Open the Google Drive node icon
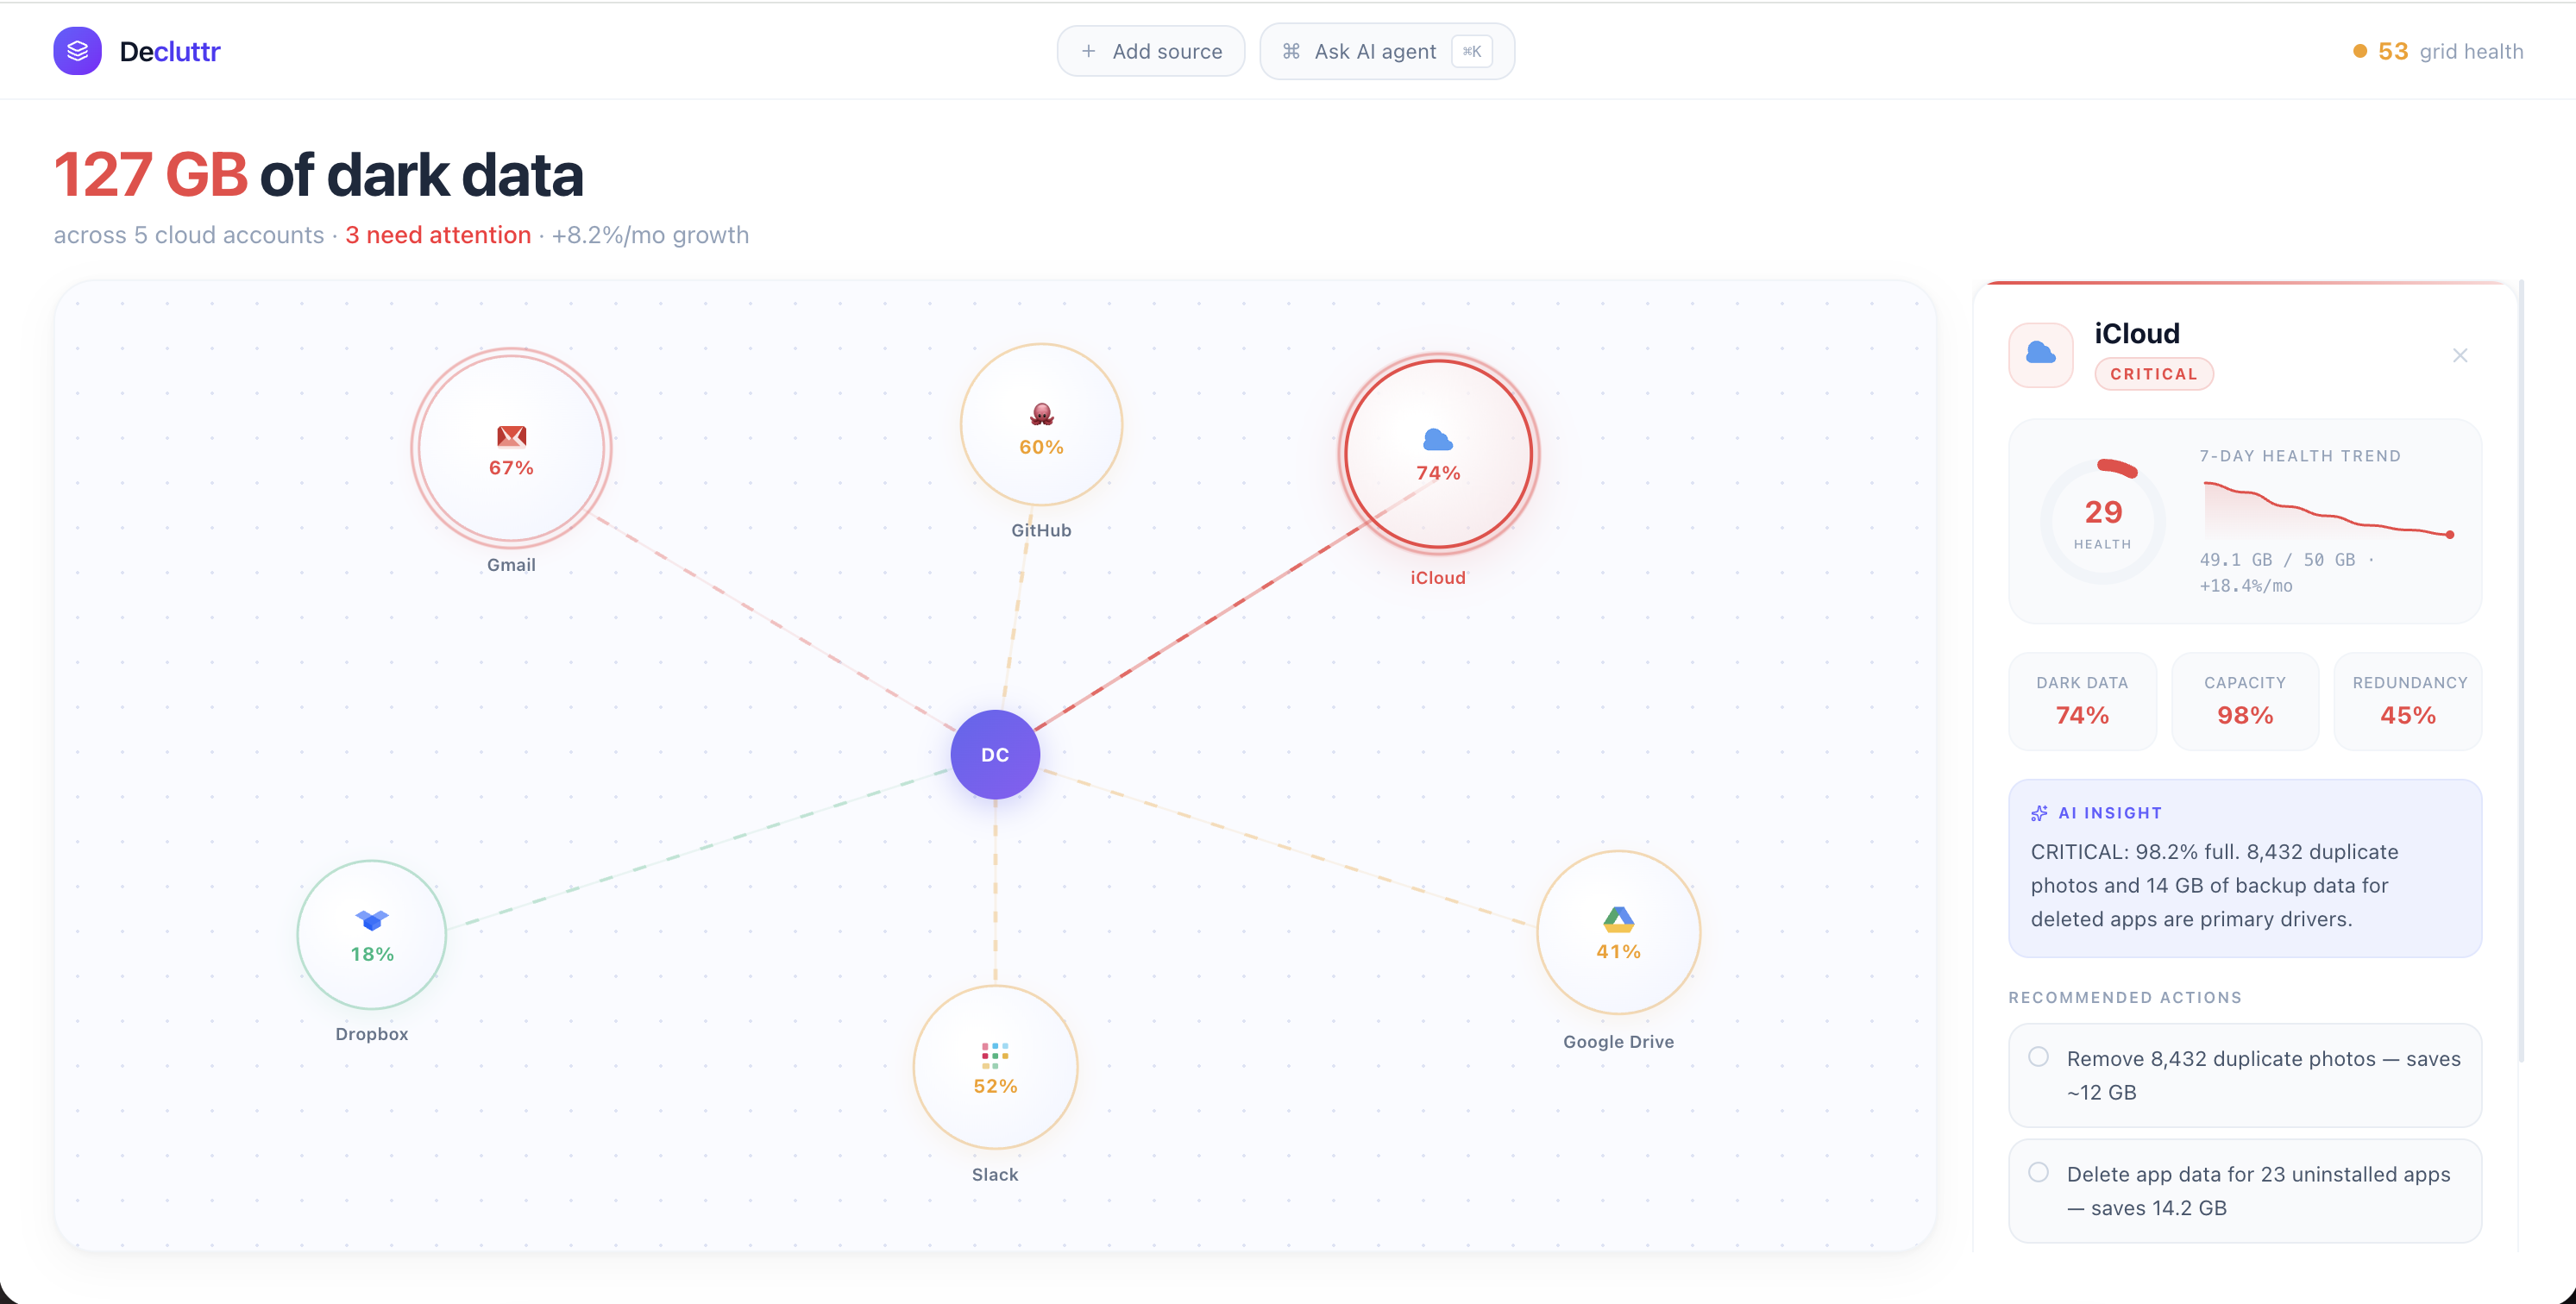Image resolution: width=2576 pixels, height=1304 pixels. 1618,919
